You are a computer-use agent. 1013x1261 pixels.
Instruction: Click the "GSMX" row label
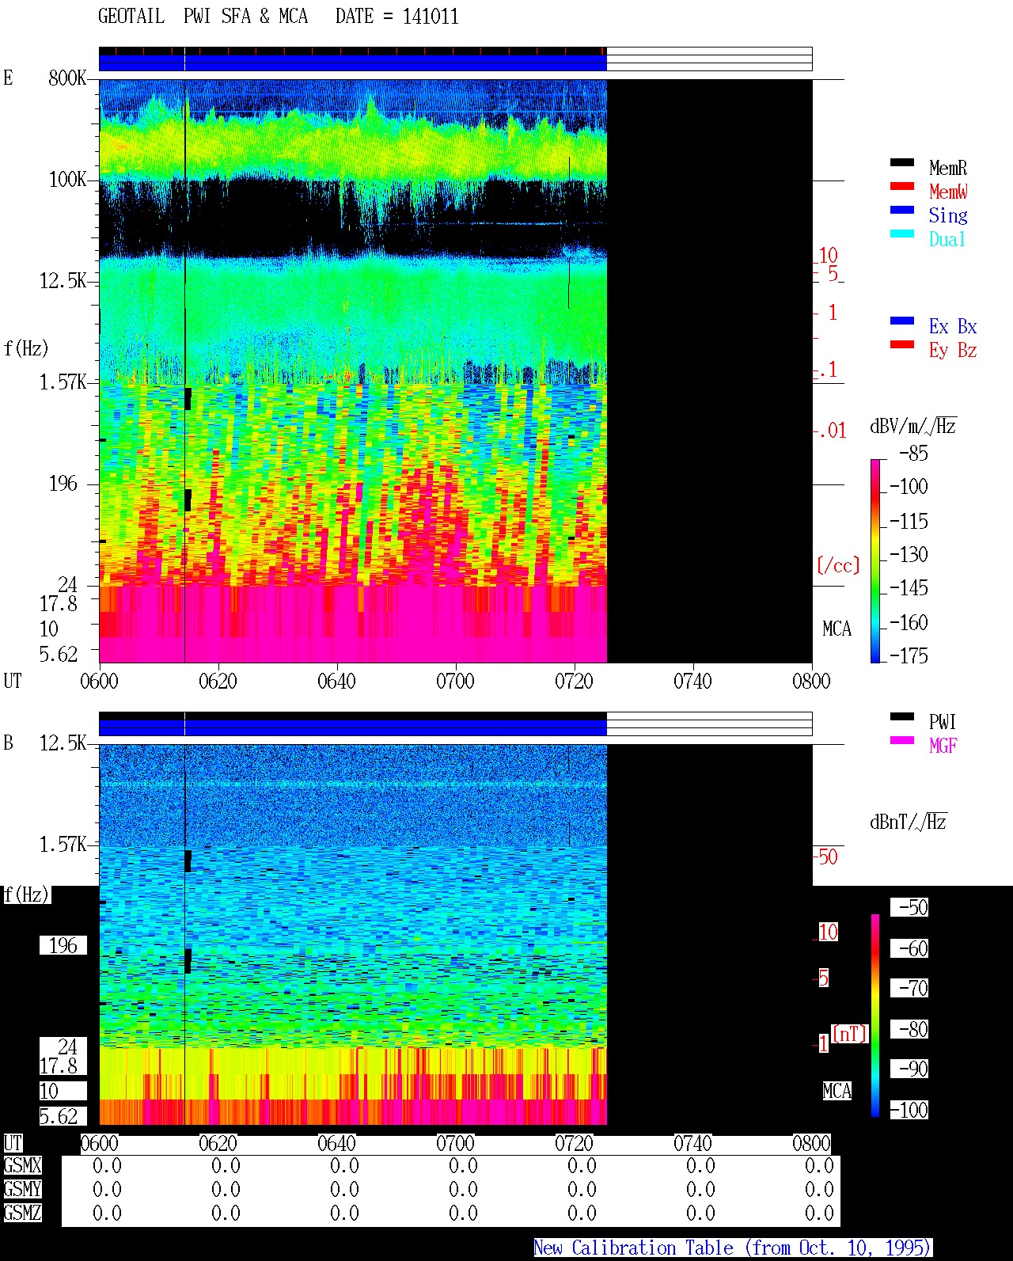pyautogui.click(x=22, y=1166)
